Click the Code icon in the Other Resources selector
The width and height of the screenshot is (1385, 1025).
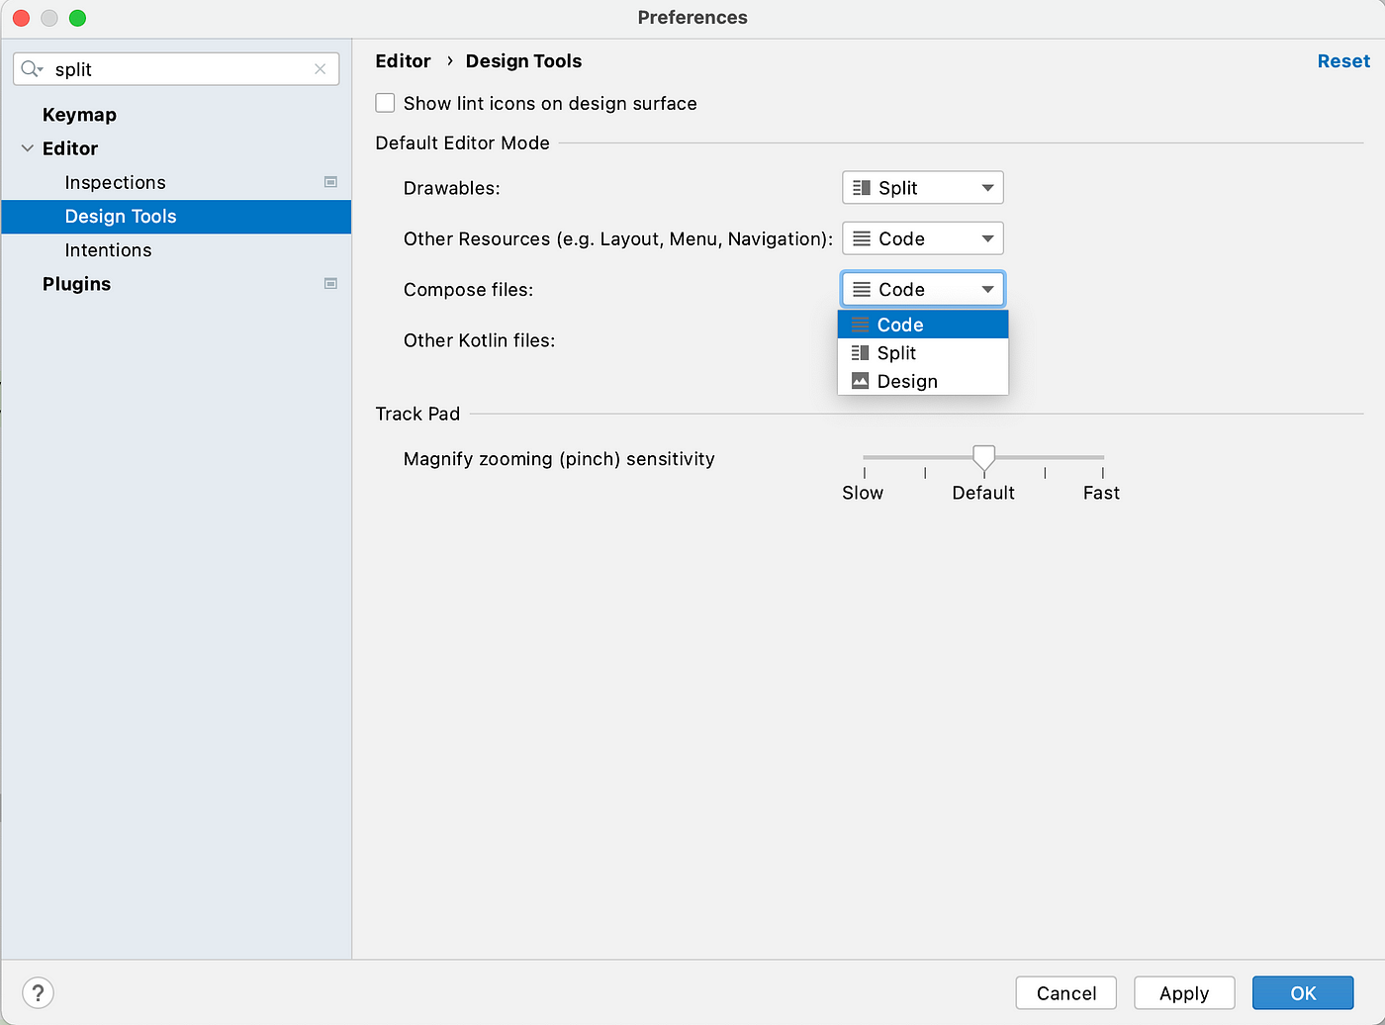pos(862,237)
